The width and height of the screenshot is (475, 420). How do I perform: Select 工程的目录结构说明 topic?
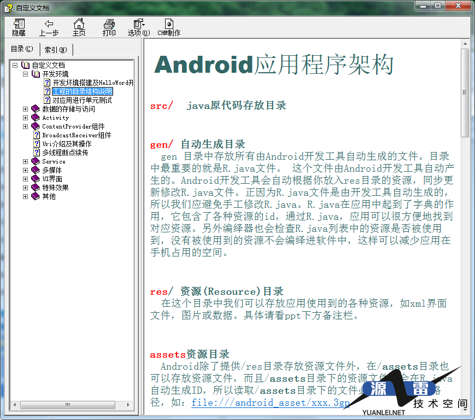[83, 91]
